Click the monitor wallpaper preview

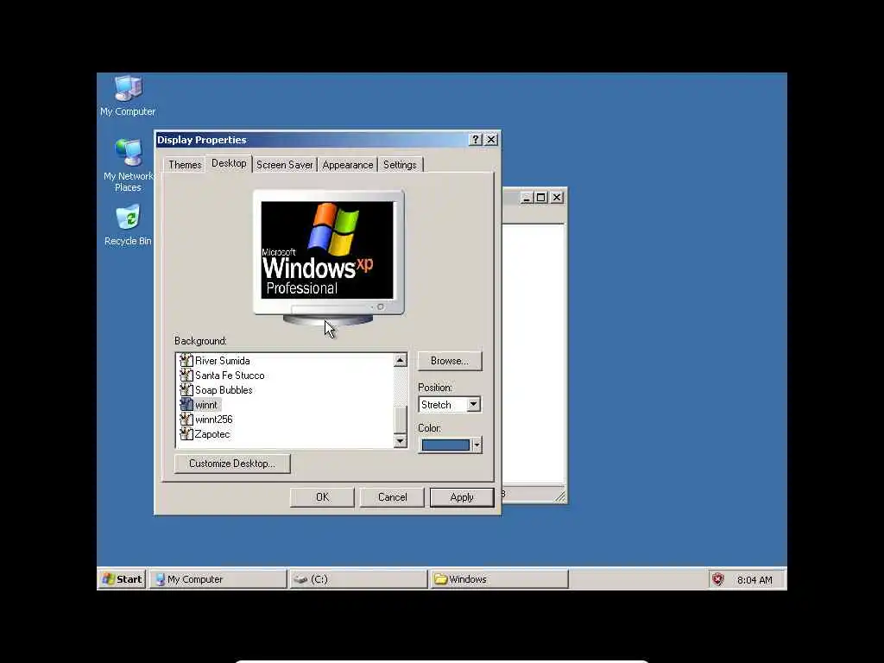pyautogui.click(x=327, y=249)
